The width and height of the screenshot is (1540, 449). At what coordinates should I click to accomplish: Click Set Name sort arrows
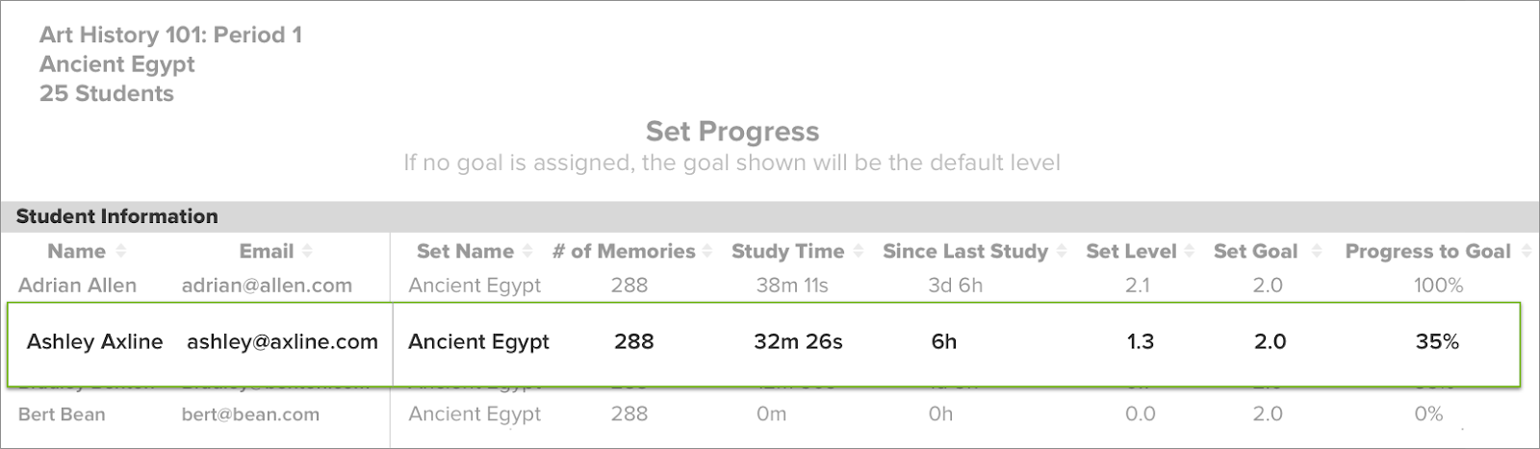coord(527,251)
